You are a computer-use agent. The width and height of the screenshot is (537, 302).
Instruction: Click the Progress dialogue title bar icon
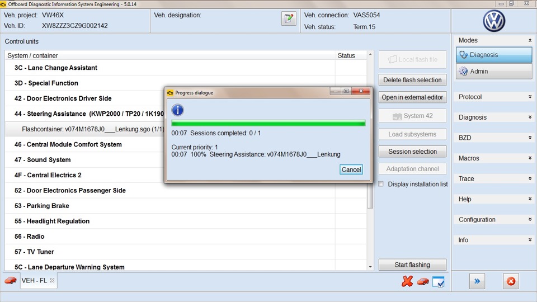170,93
